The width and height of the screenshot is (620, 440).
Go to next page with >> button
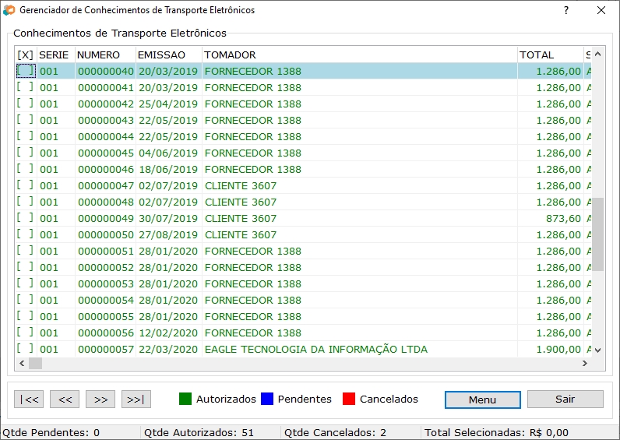tap(100, 400)
